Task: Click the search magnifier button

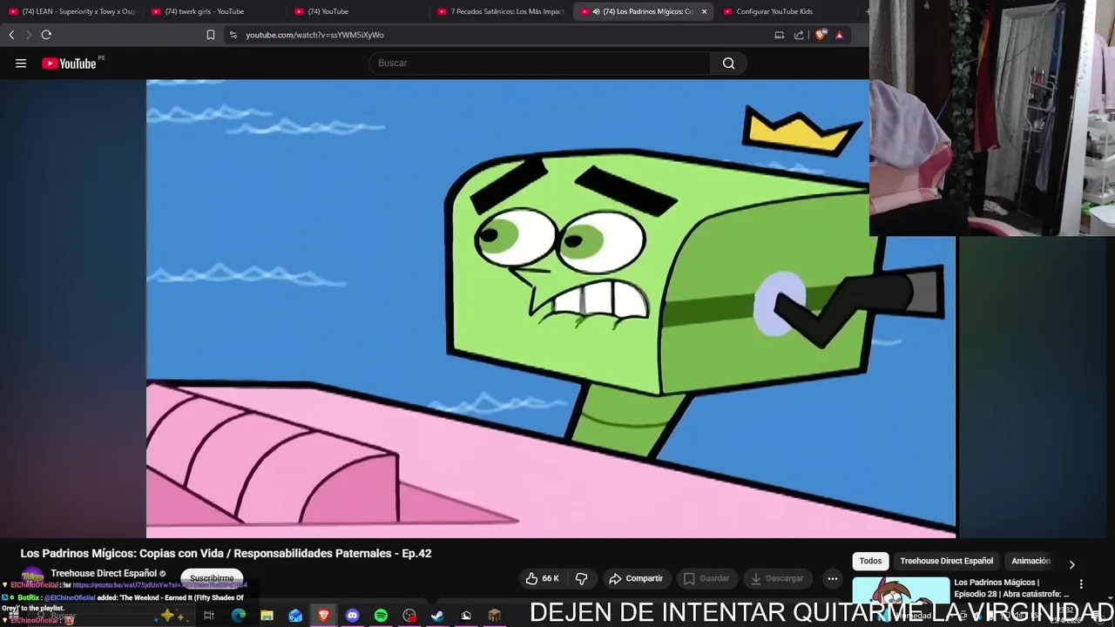Action: (728, 63)
